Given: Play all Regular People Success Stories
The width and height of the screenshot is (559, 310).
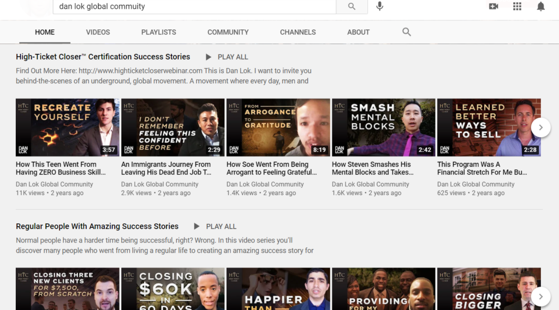Looking at the screenshot, I should [x=215, y=226].
